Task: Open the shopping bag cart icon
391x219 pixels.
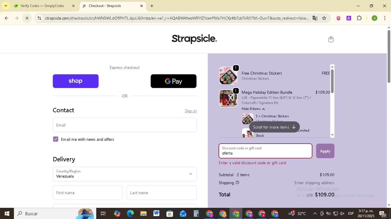Action: coord(331,39)
